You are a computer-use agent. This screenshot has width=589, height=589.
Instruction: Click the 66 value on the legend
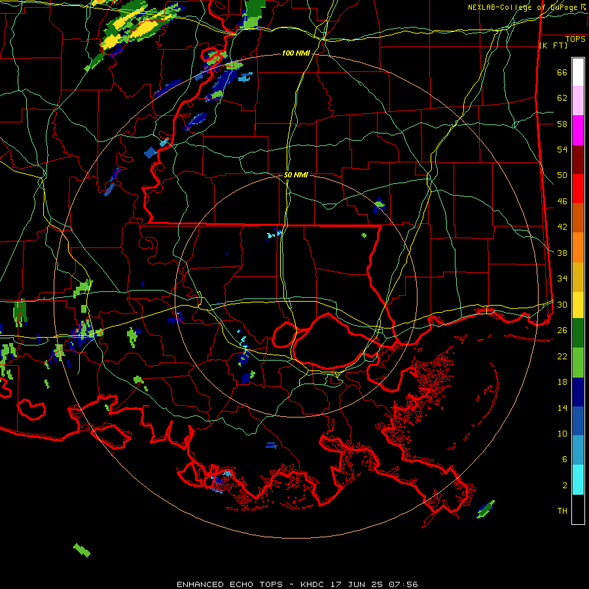click(x=562, y=73)
